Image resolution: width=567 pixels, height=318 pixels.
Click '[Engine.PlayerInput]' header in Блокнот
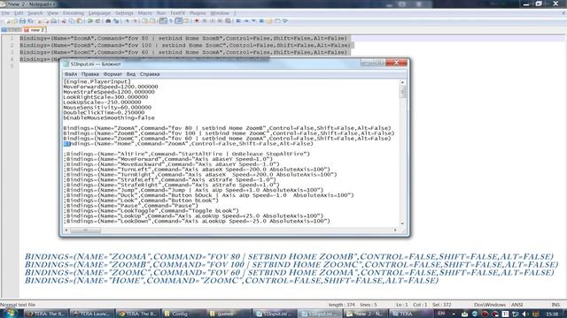pyautogui.click(x=97, y=81)
